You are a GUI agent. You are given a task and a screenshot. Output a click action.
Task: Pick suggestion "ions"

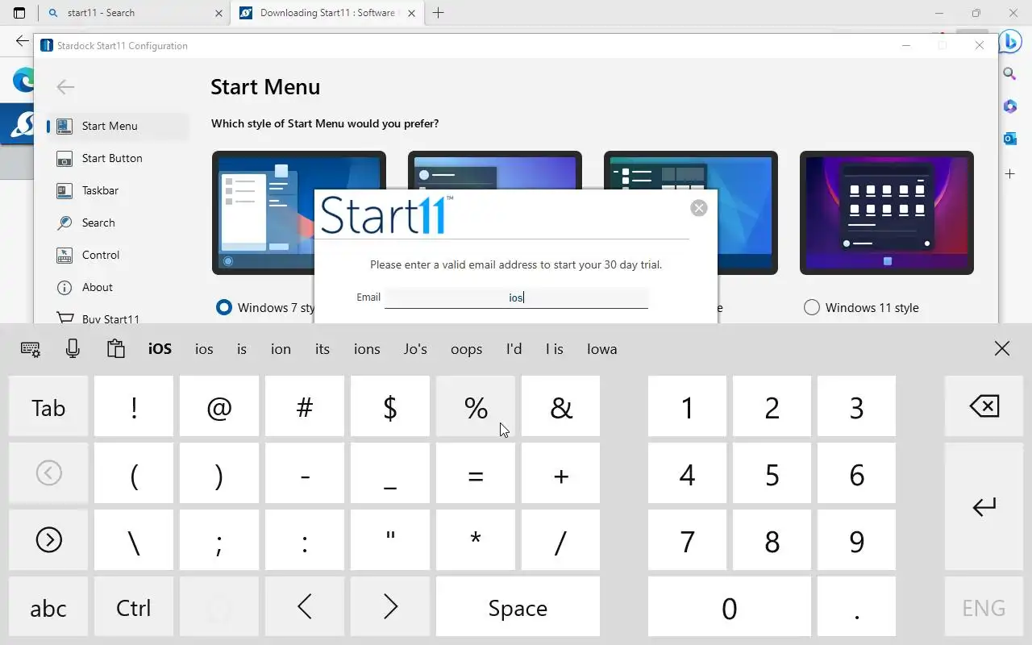367,349
